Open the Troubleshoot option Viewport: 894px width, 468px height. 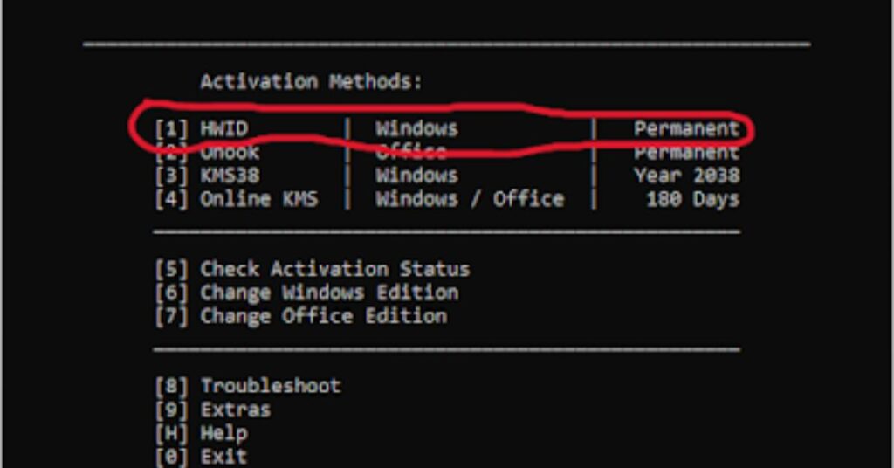(x=271, y=386)
